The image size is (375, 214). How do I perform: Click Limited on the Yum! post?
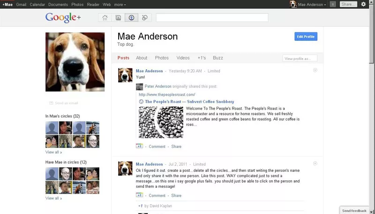point(214,71)
